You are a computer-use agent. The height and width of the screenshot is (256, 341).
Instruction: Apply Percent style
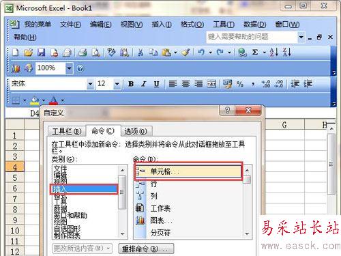click(240, 84)
